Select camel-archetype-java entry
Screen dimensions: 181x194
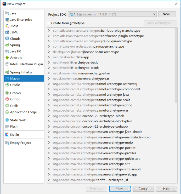(91, 95)
